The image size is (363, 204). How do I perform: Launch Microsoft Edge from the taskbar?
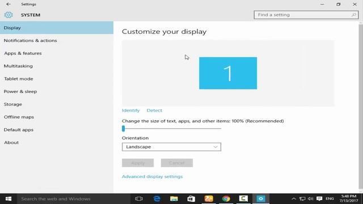coord(157,199)
